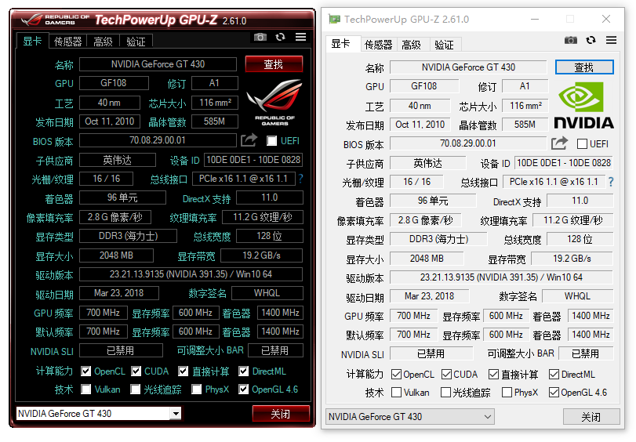This screenshot has height=442, width=636.
Task: Click name field in ROG window
Action: tap(158, 64)
